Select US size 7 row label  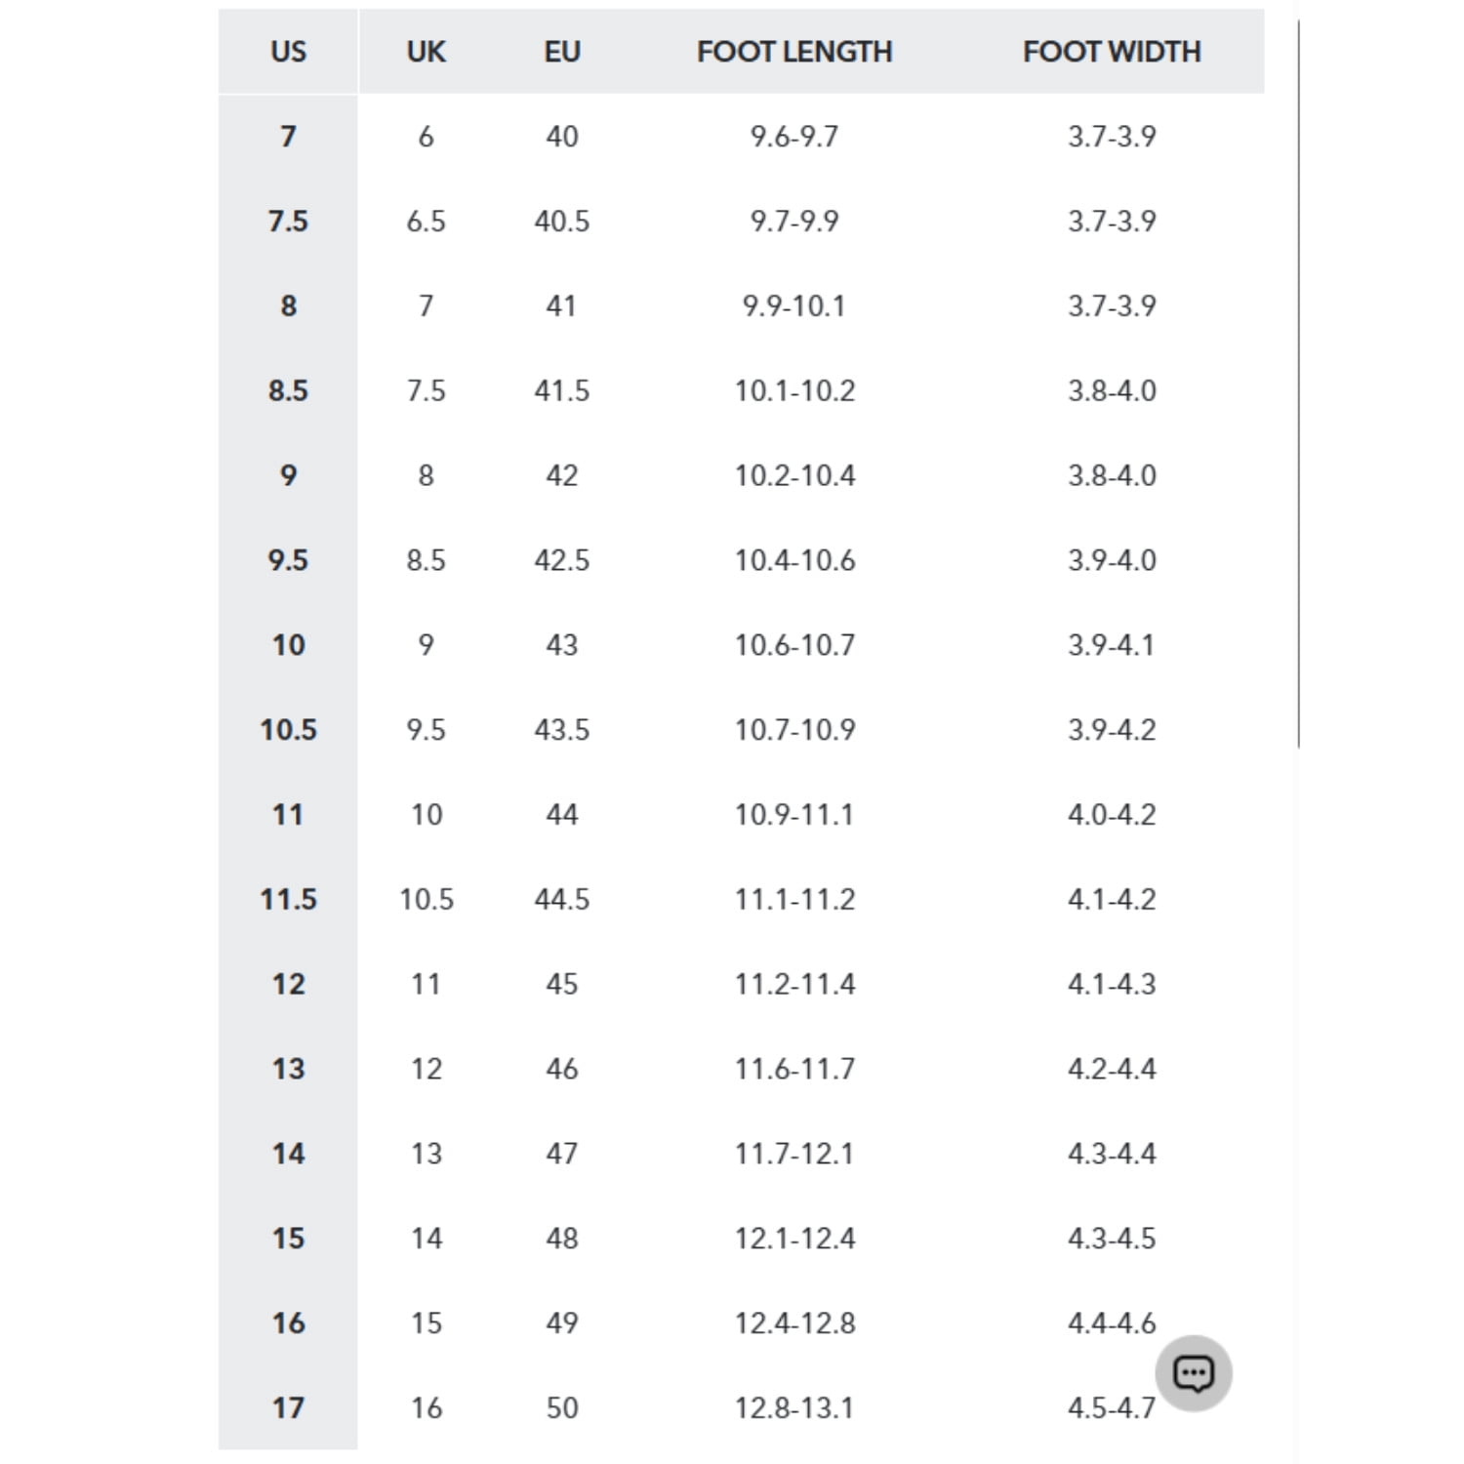pos(288,137)
